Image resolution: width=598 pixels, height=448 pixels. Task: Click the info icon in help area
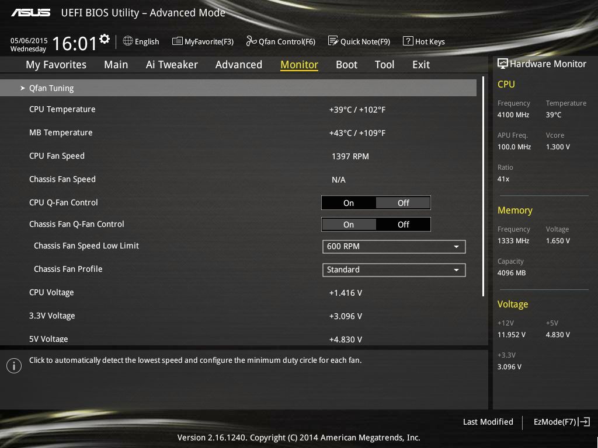pyautogui.click(x=13, y=366)
